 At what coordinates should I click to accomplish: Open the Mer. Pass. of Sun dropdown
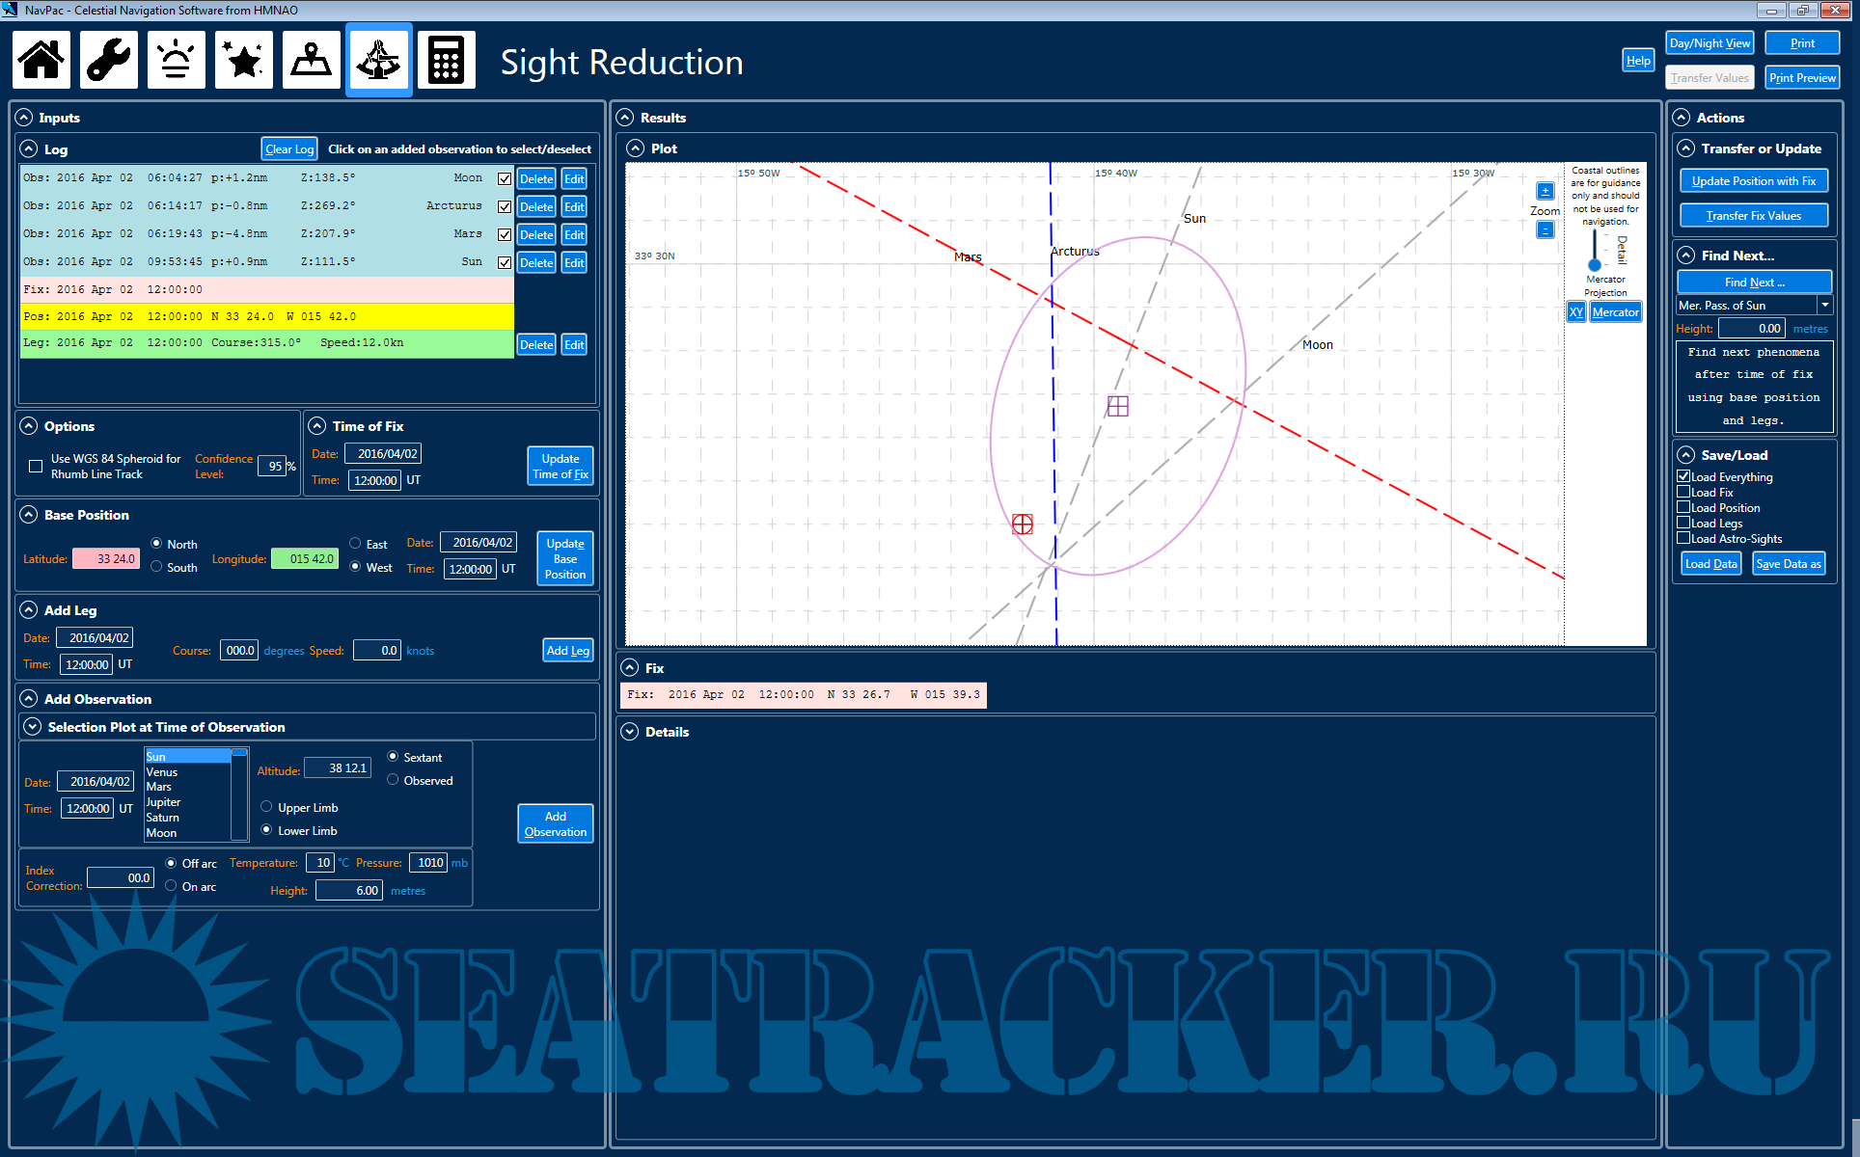tap(1824, 305)
